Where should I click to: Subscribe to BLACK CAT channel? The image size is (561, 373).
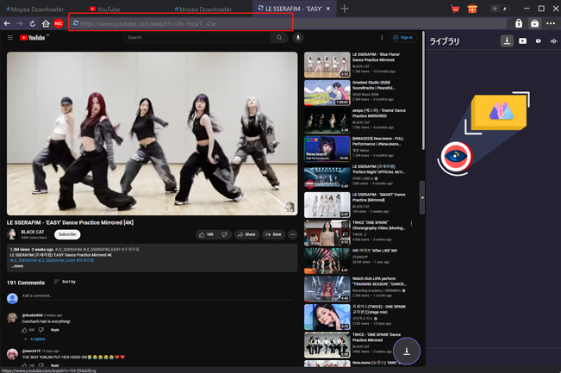(67, 234)
